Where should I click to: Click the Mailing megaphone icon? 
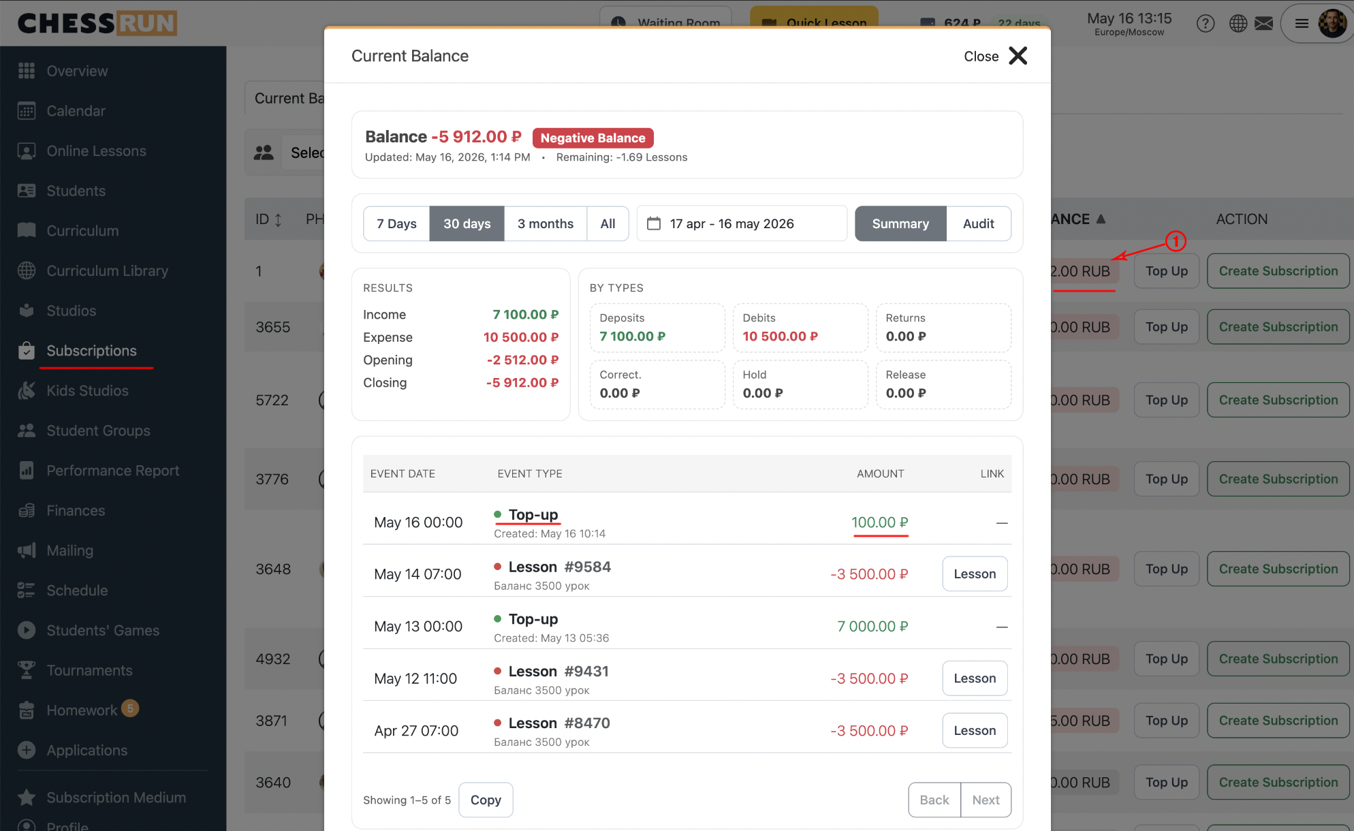[x=27, y=550]
